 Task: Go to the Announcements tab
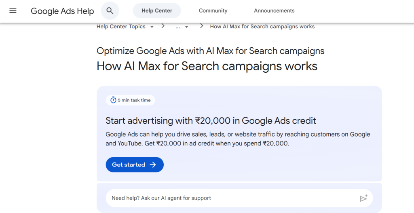coord(274,11)
